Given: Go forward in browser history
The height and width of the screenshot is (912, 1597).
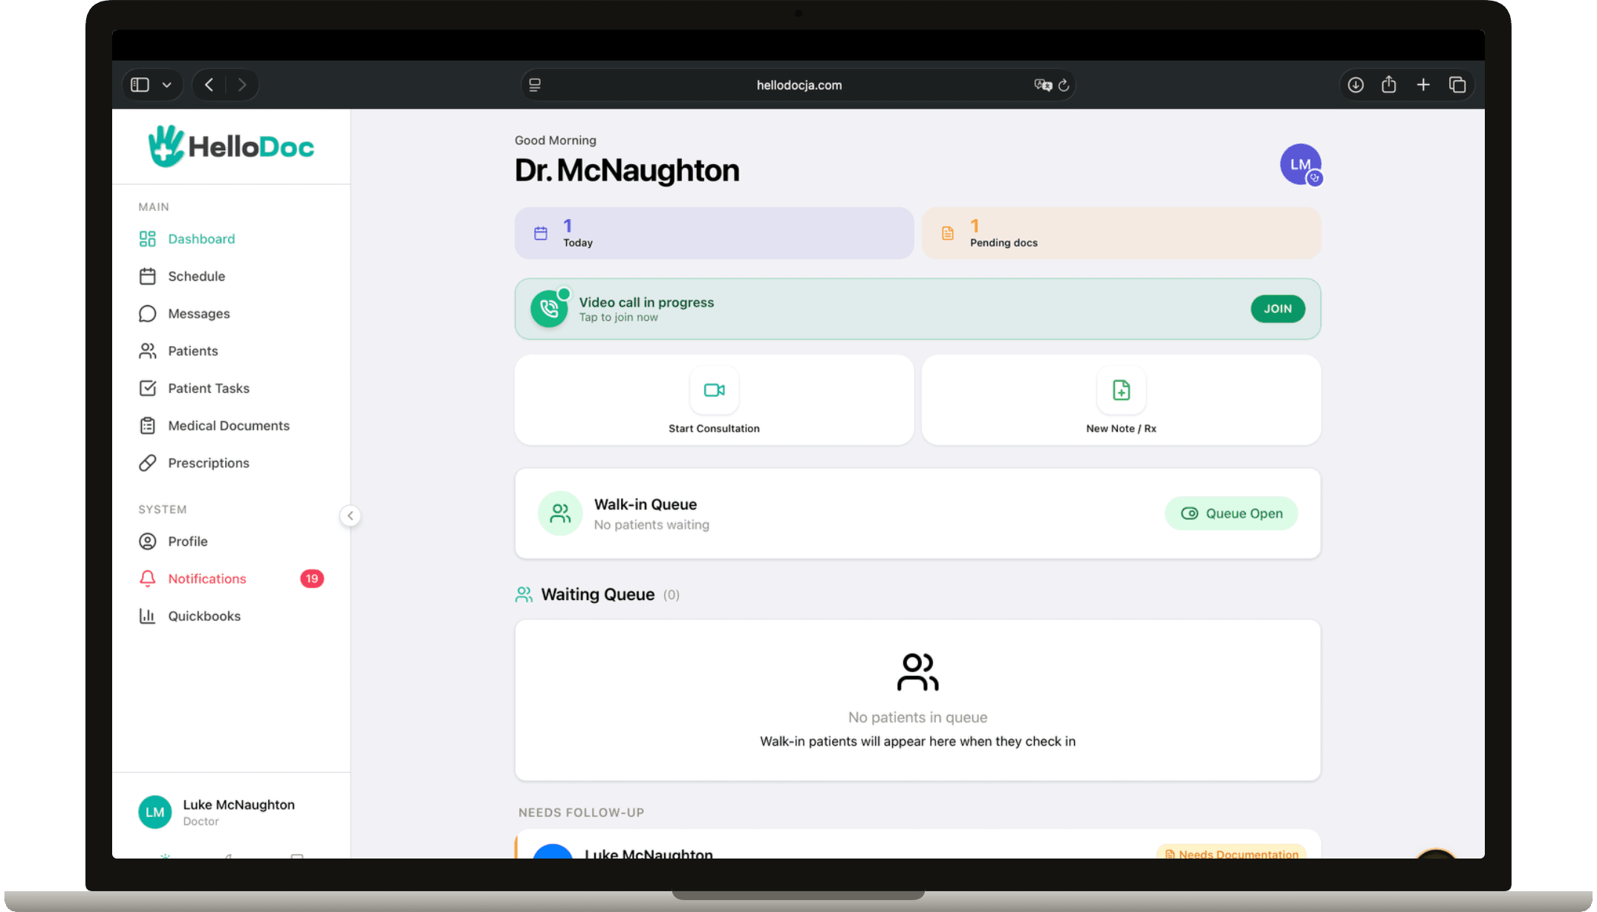Looking at the screenshot, I should [242, 85].
